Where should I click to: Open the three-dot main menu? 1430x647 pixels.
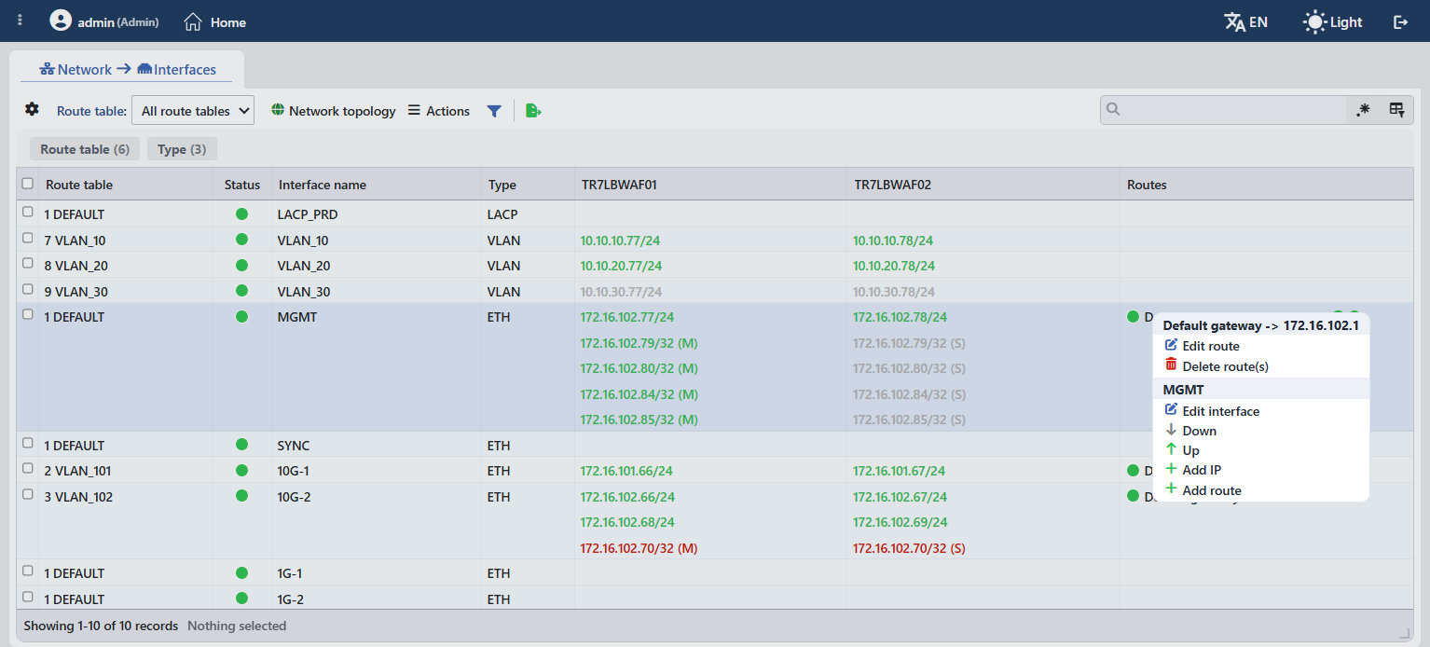(21, 21)
